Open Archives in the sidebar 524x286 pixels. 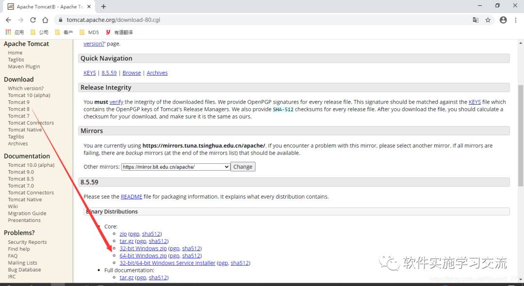pos(18,143)
